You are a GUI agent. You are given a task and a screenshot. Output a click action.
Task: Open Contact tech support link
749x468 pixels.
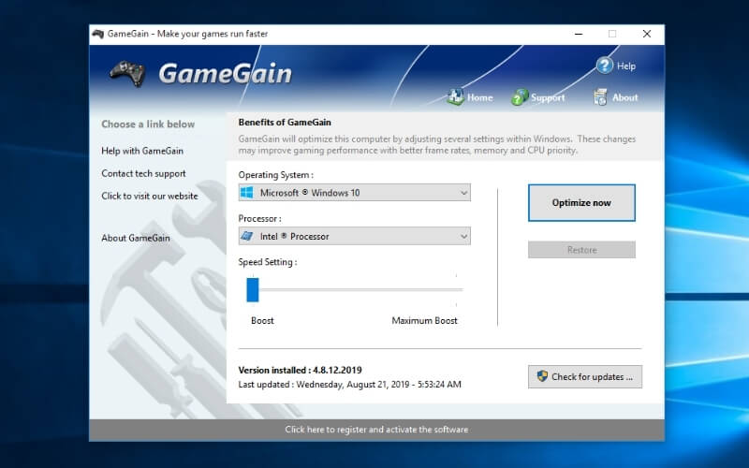click(x=143, y=173)
